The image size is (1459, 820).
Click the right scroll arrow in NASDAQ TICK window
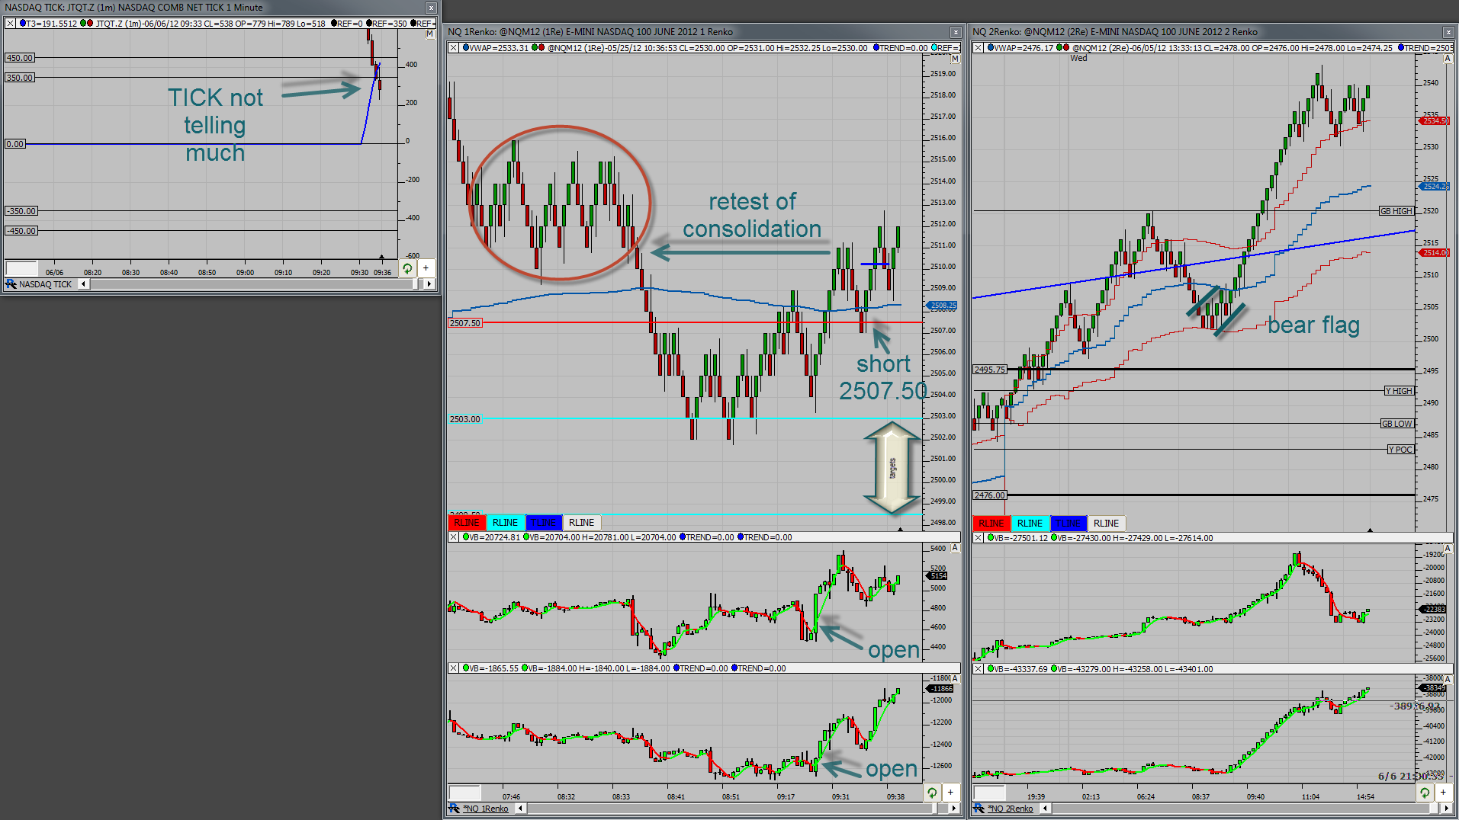coord(429,284)
